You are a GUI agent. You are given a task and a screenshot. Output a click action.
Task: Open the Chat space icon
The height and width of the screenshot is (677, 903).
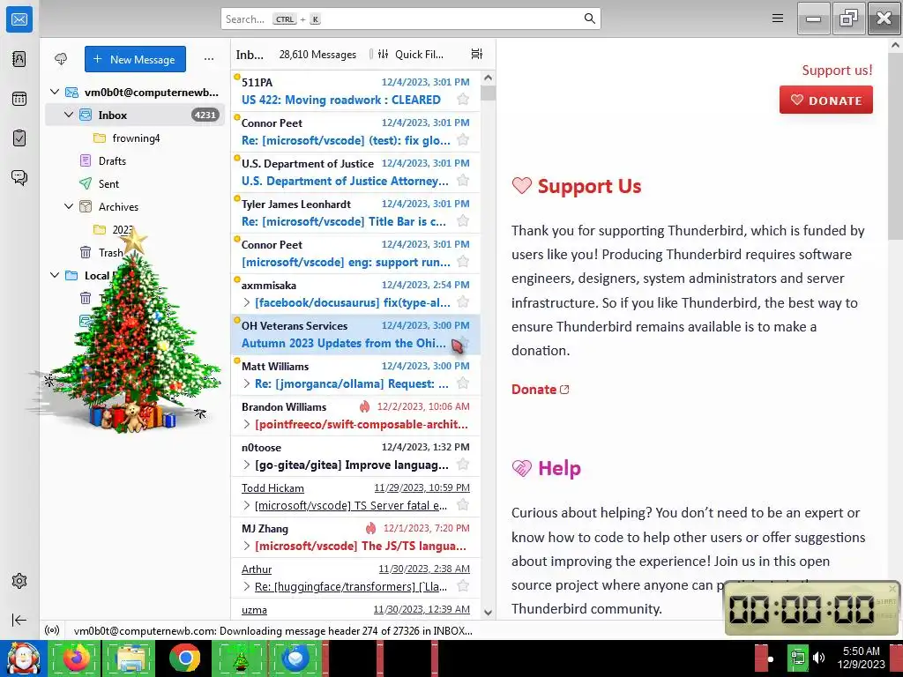click(x=19, y=177)
